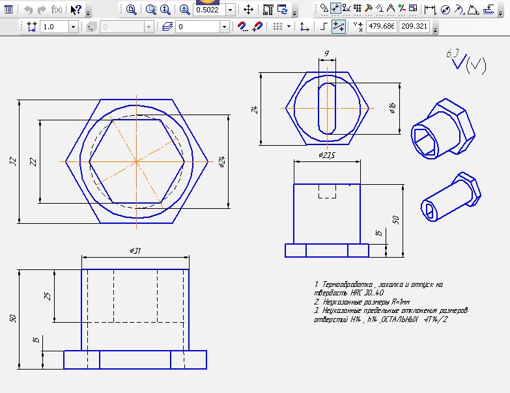Click the view state icon
This screenshot has height=393, width=510.
point(91,27)
